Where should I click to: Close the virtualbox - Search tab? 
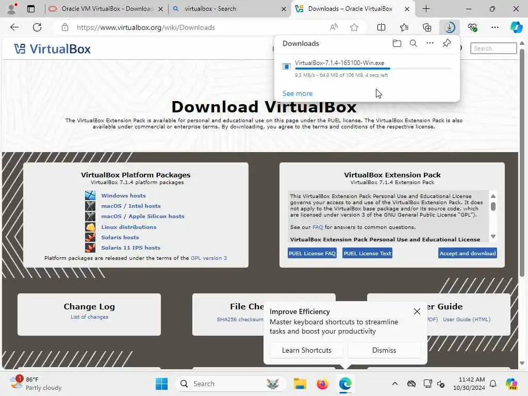[x=284, y=9]
